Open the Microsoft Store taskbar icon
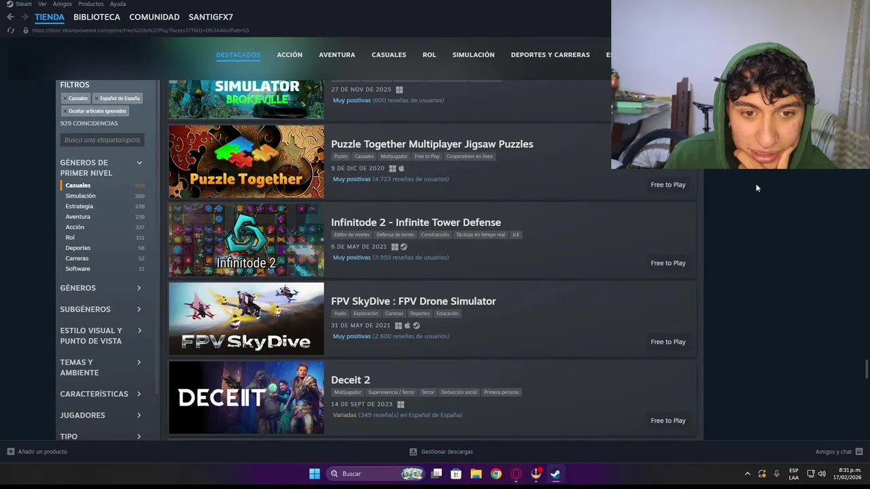The width and height of the screenshot is (870, 489). pyautogui.click(x=456, y=473)
